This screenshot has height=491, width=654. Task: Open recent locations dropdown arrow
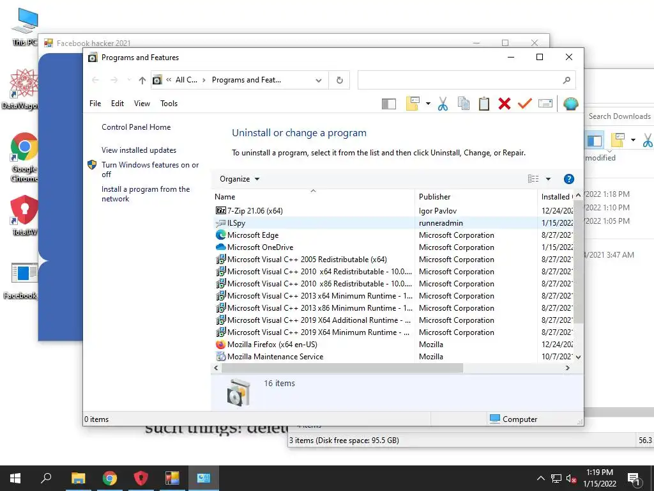[129, 80]
